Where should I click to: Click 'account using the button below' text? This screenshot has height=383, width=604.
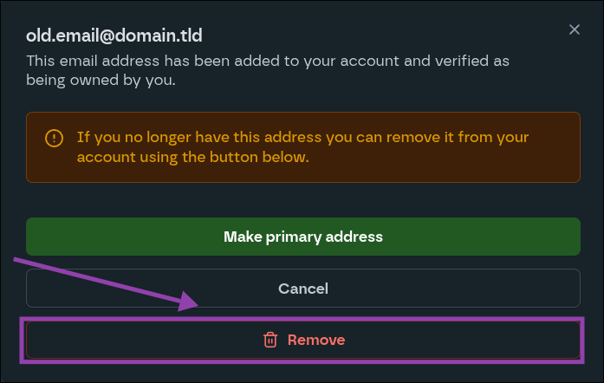pos(192,158)
